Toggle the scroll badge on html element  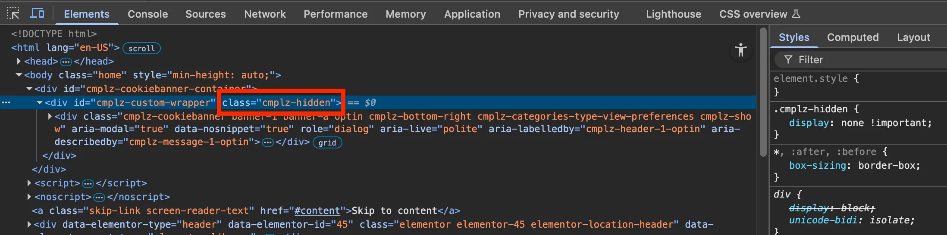pyautogui.click(x=141, y=48)
